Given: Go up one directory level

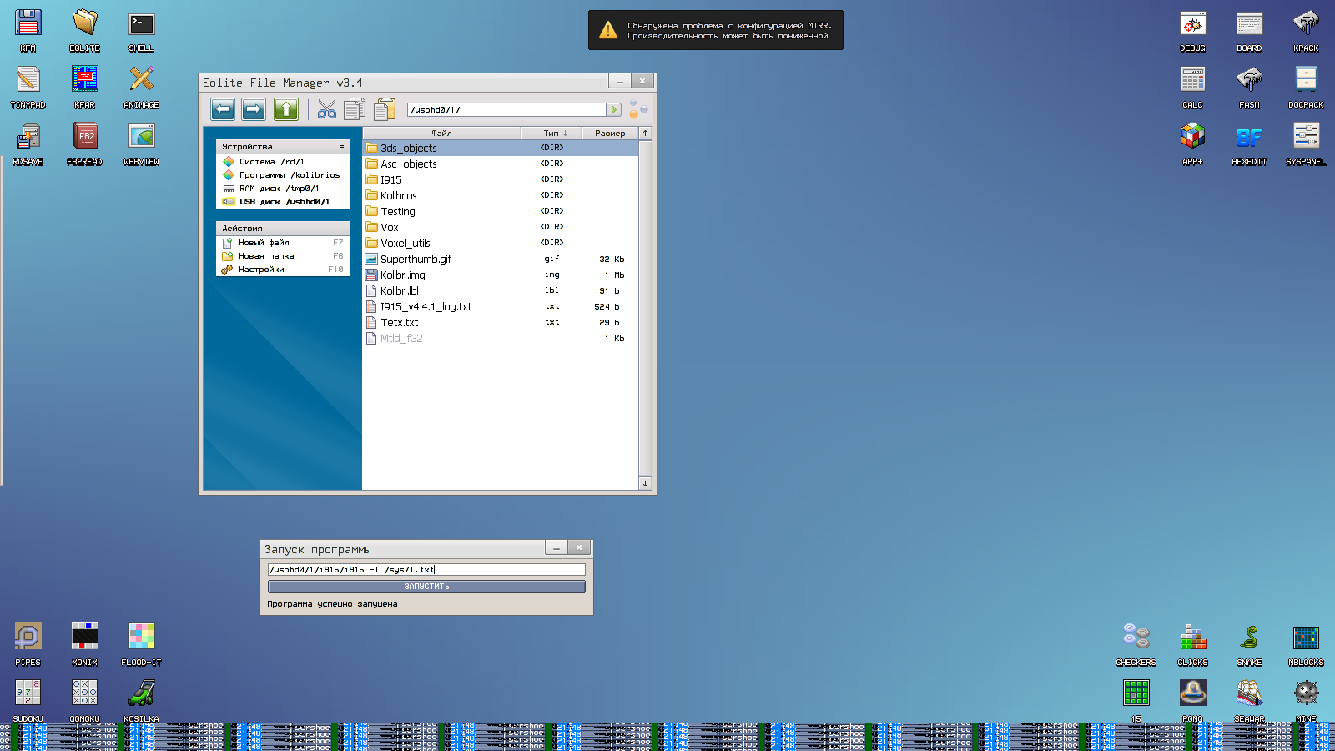Looking at the screenshot, I should 286,109.
